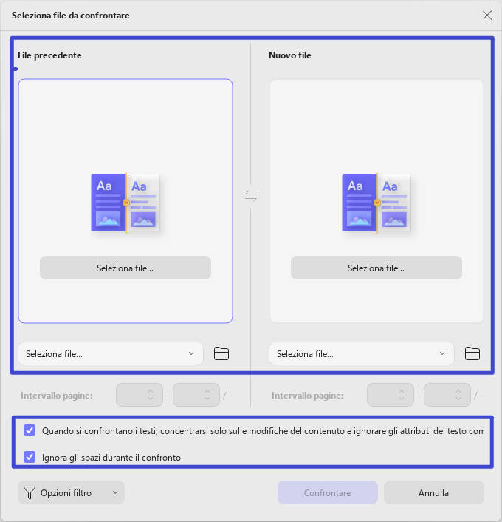Click the compare illustration under File precedente
502x522 pixels.
pyautogui.click(x=125, y=203)
